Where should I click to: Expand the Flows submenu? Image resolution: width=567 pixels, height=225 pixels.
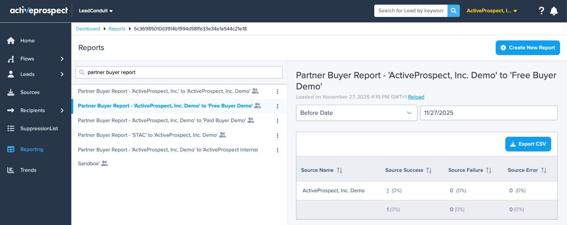(x=62, y=59)
